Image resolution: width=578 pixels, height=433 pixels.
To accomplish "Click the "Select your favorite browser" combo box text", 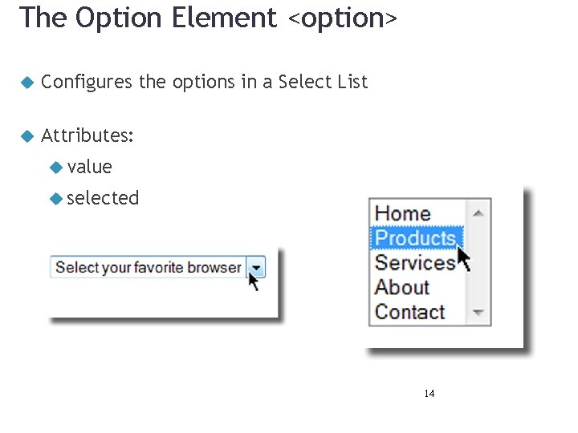I will pos(149,268).
